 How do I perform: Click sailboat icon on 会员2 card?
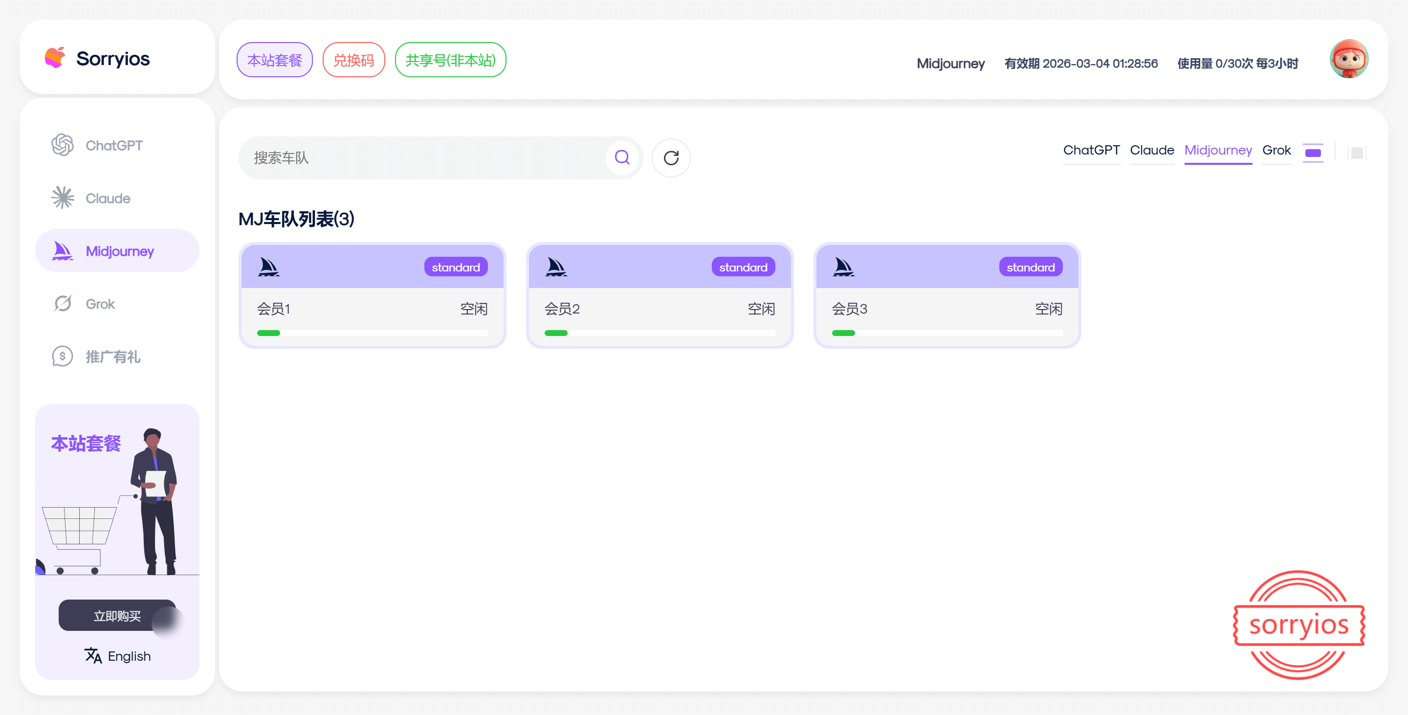coord(556,267)
